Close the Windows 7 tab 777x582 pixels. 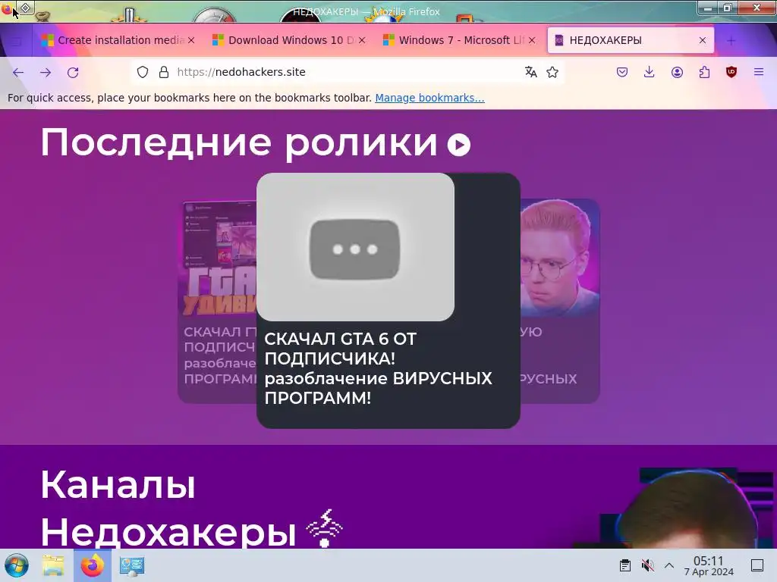(x=532, y=40)
